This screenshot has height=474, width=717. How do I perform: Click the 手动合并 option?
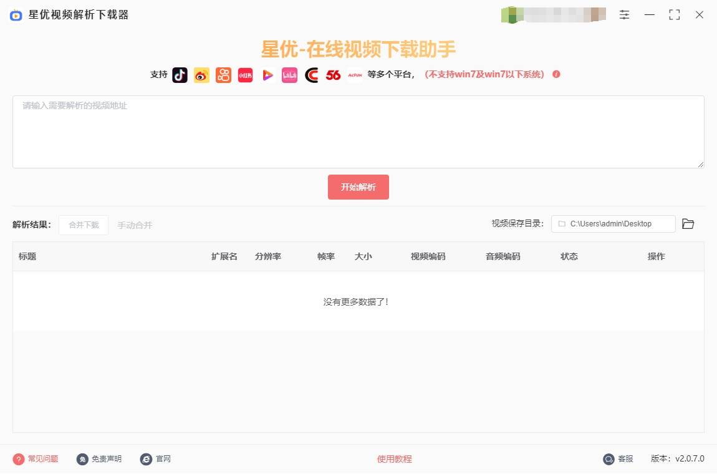pos(135,225)
